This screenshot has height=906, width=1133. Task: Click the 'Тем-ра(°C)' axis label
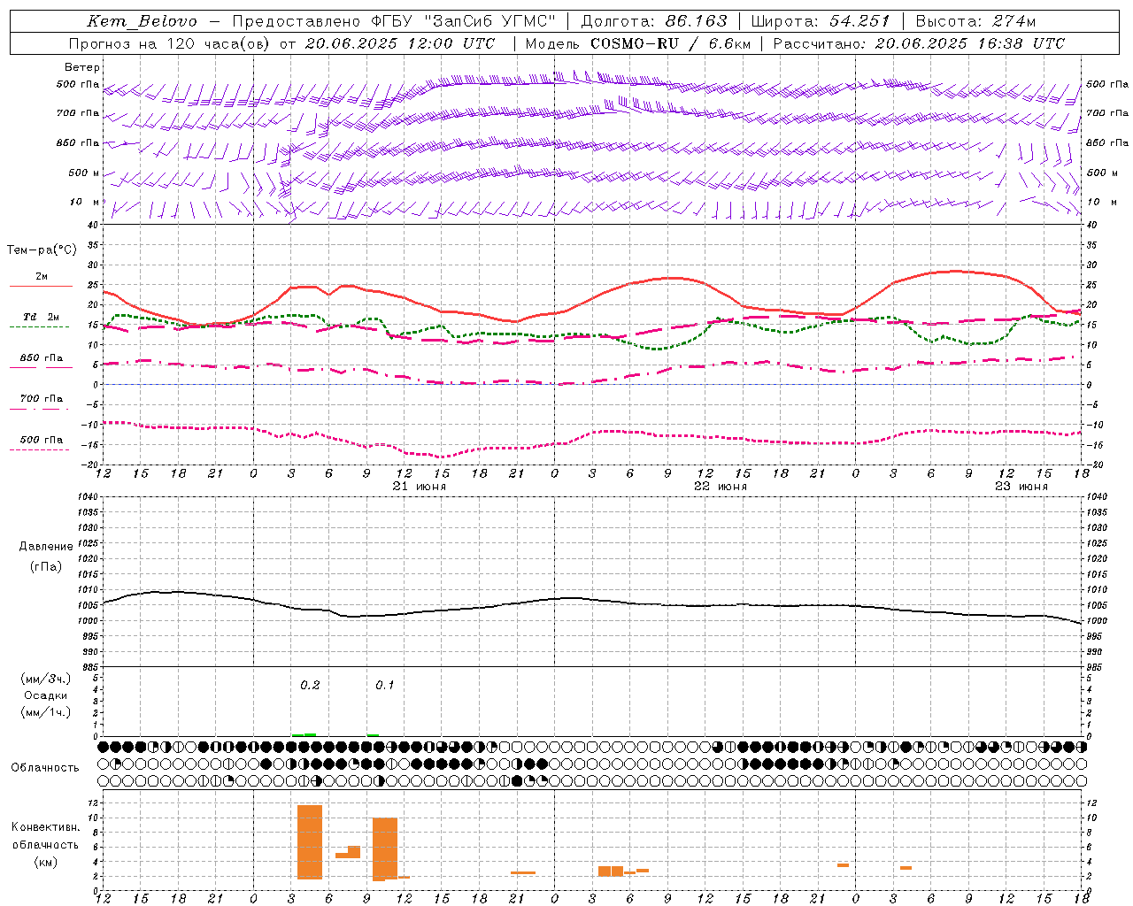click(42, 250)
